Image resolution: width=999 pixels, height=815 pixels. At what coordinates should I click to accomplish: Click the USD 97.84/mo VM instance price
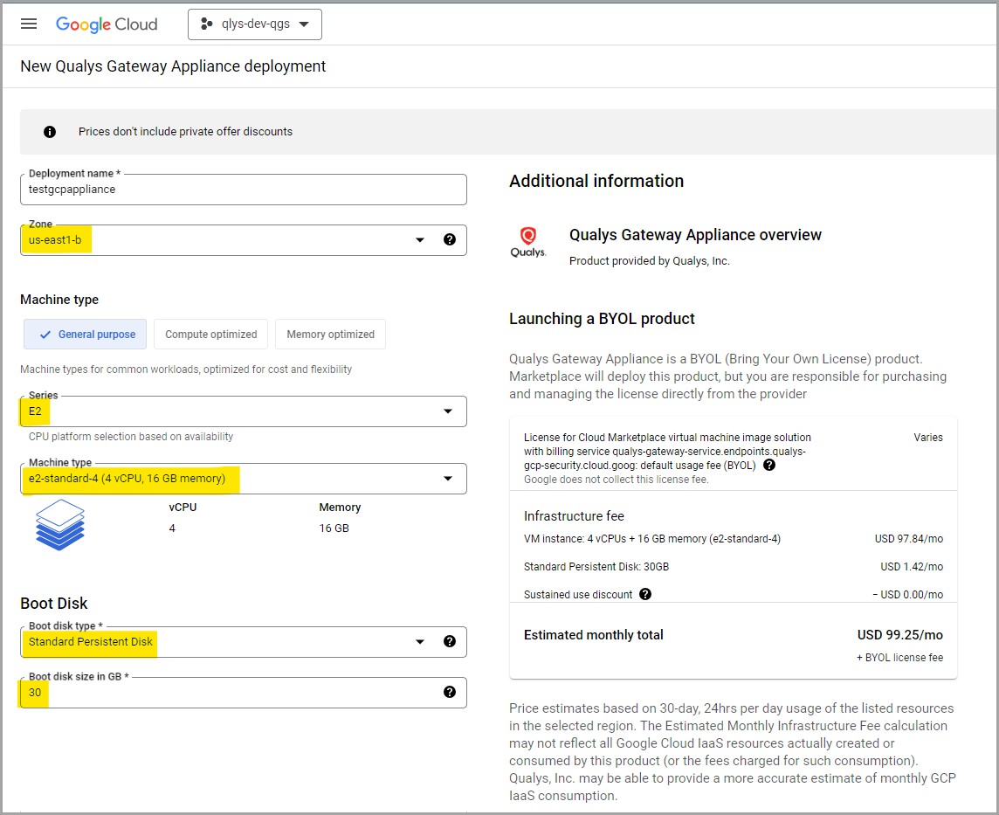coord(908,539)
